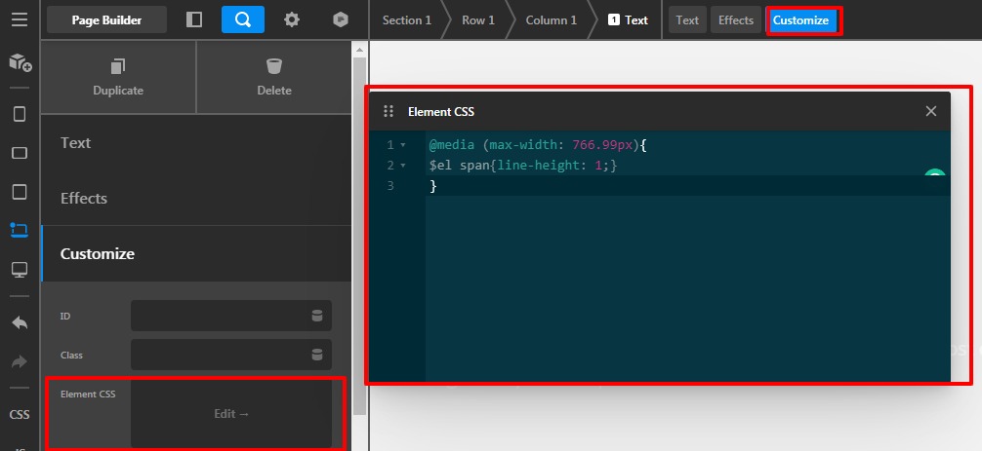Open settings with the gear icon

point(291,19)
